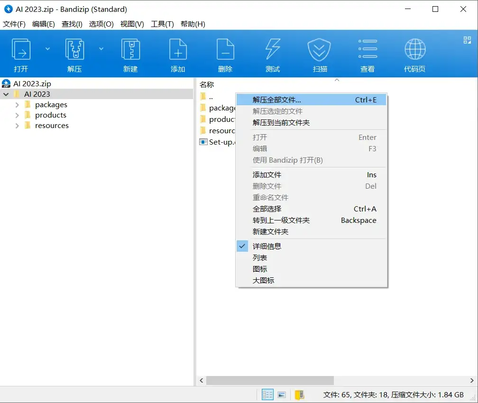This screenshot has height=403, width=478.
Task: Open the 代码页 (Code page) tool
Action: tap(415, 53)
